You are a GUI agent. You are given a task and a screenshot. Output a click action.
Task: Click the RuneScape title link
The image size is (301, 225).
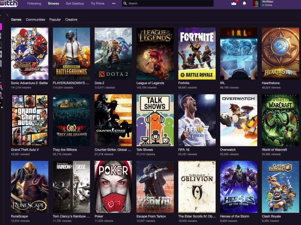pos(19,216)
